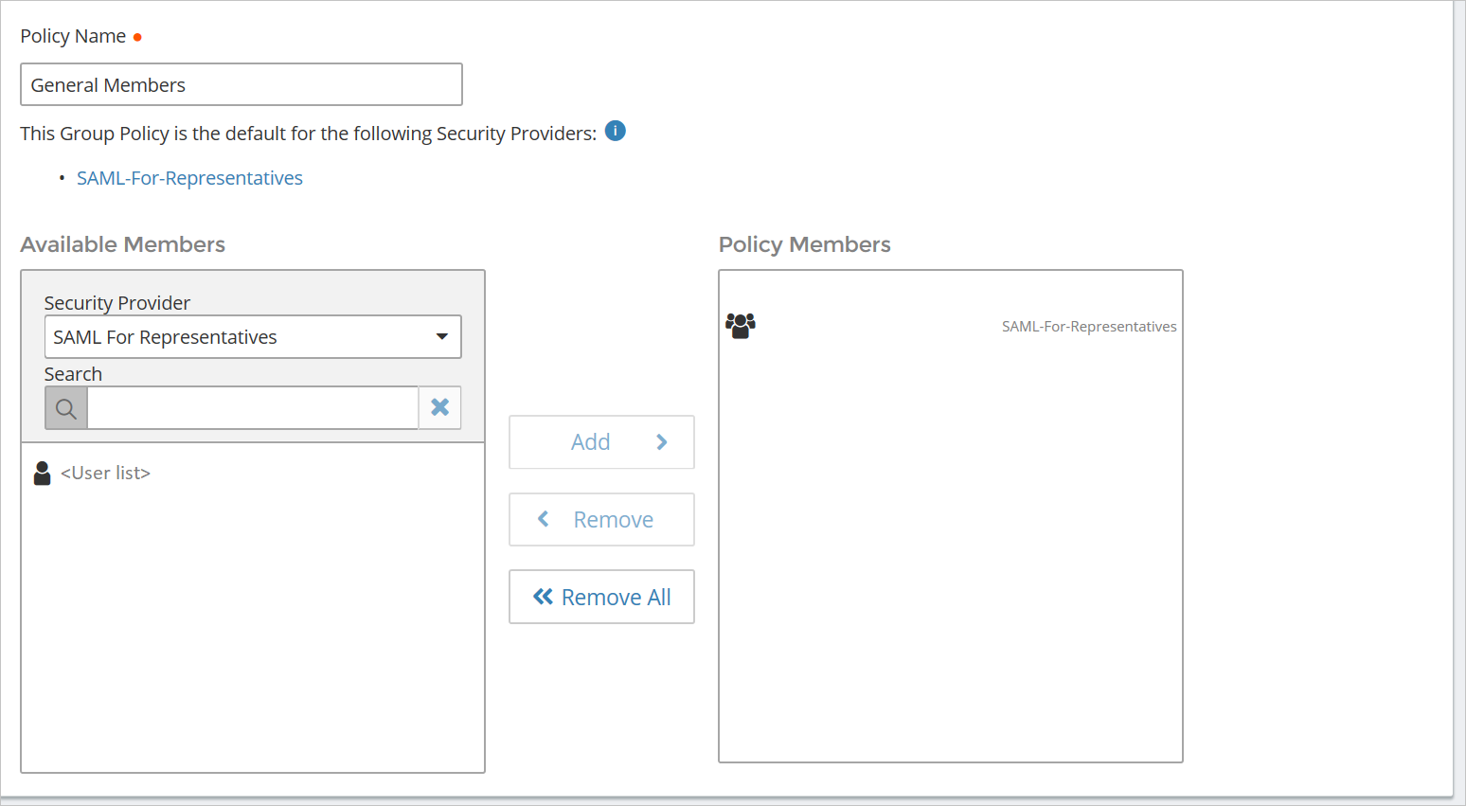Focus the Policy Name input field
1466x806 pixels.
click(241, 85)
